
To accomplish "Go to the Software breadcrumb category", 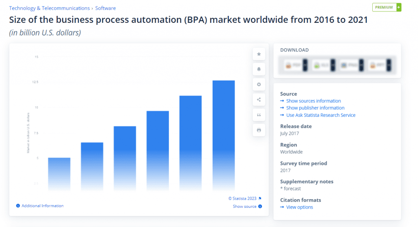I will click(105, 8).
